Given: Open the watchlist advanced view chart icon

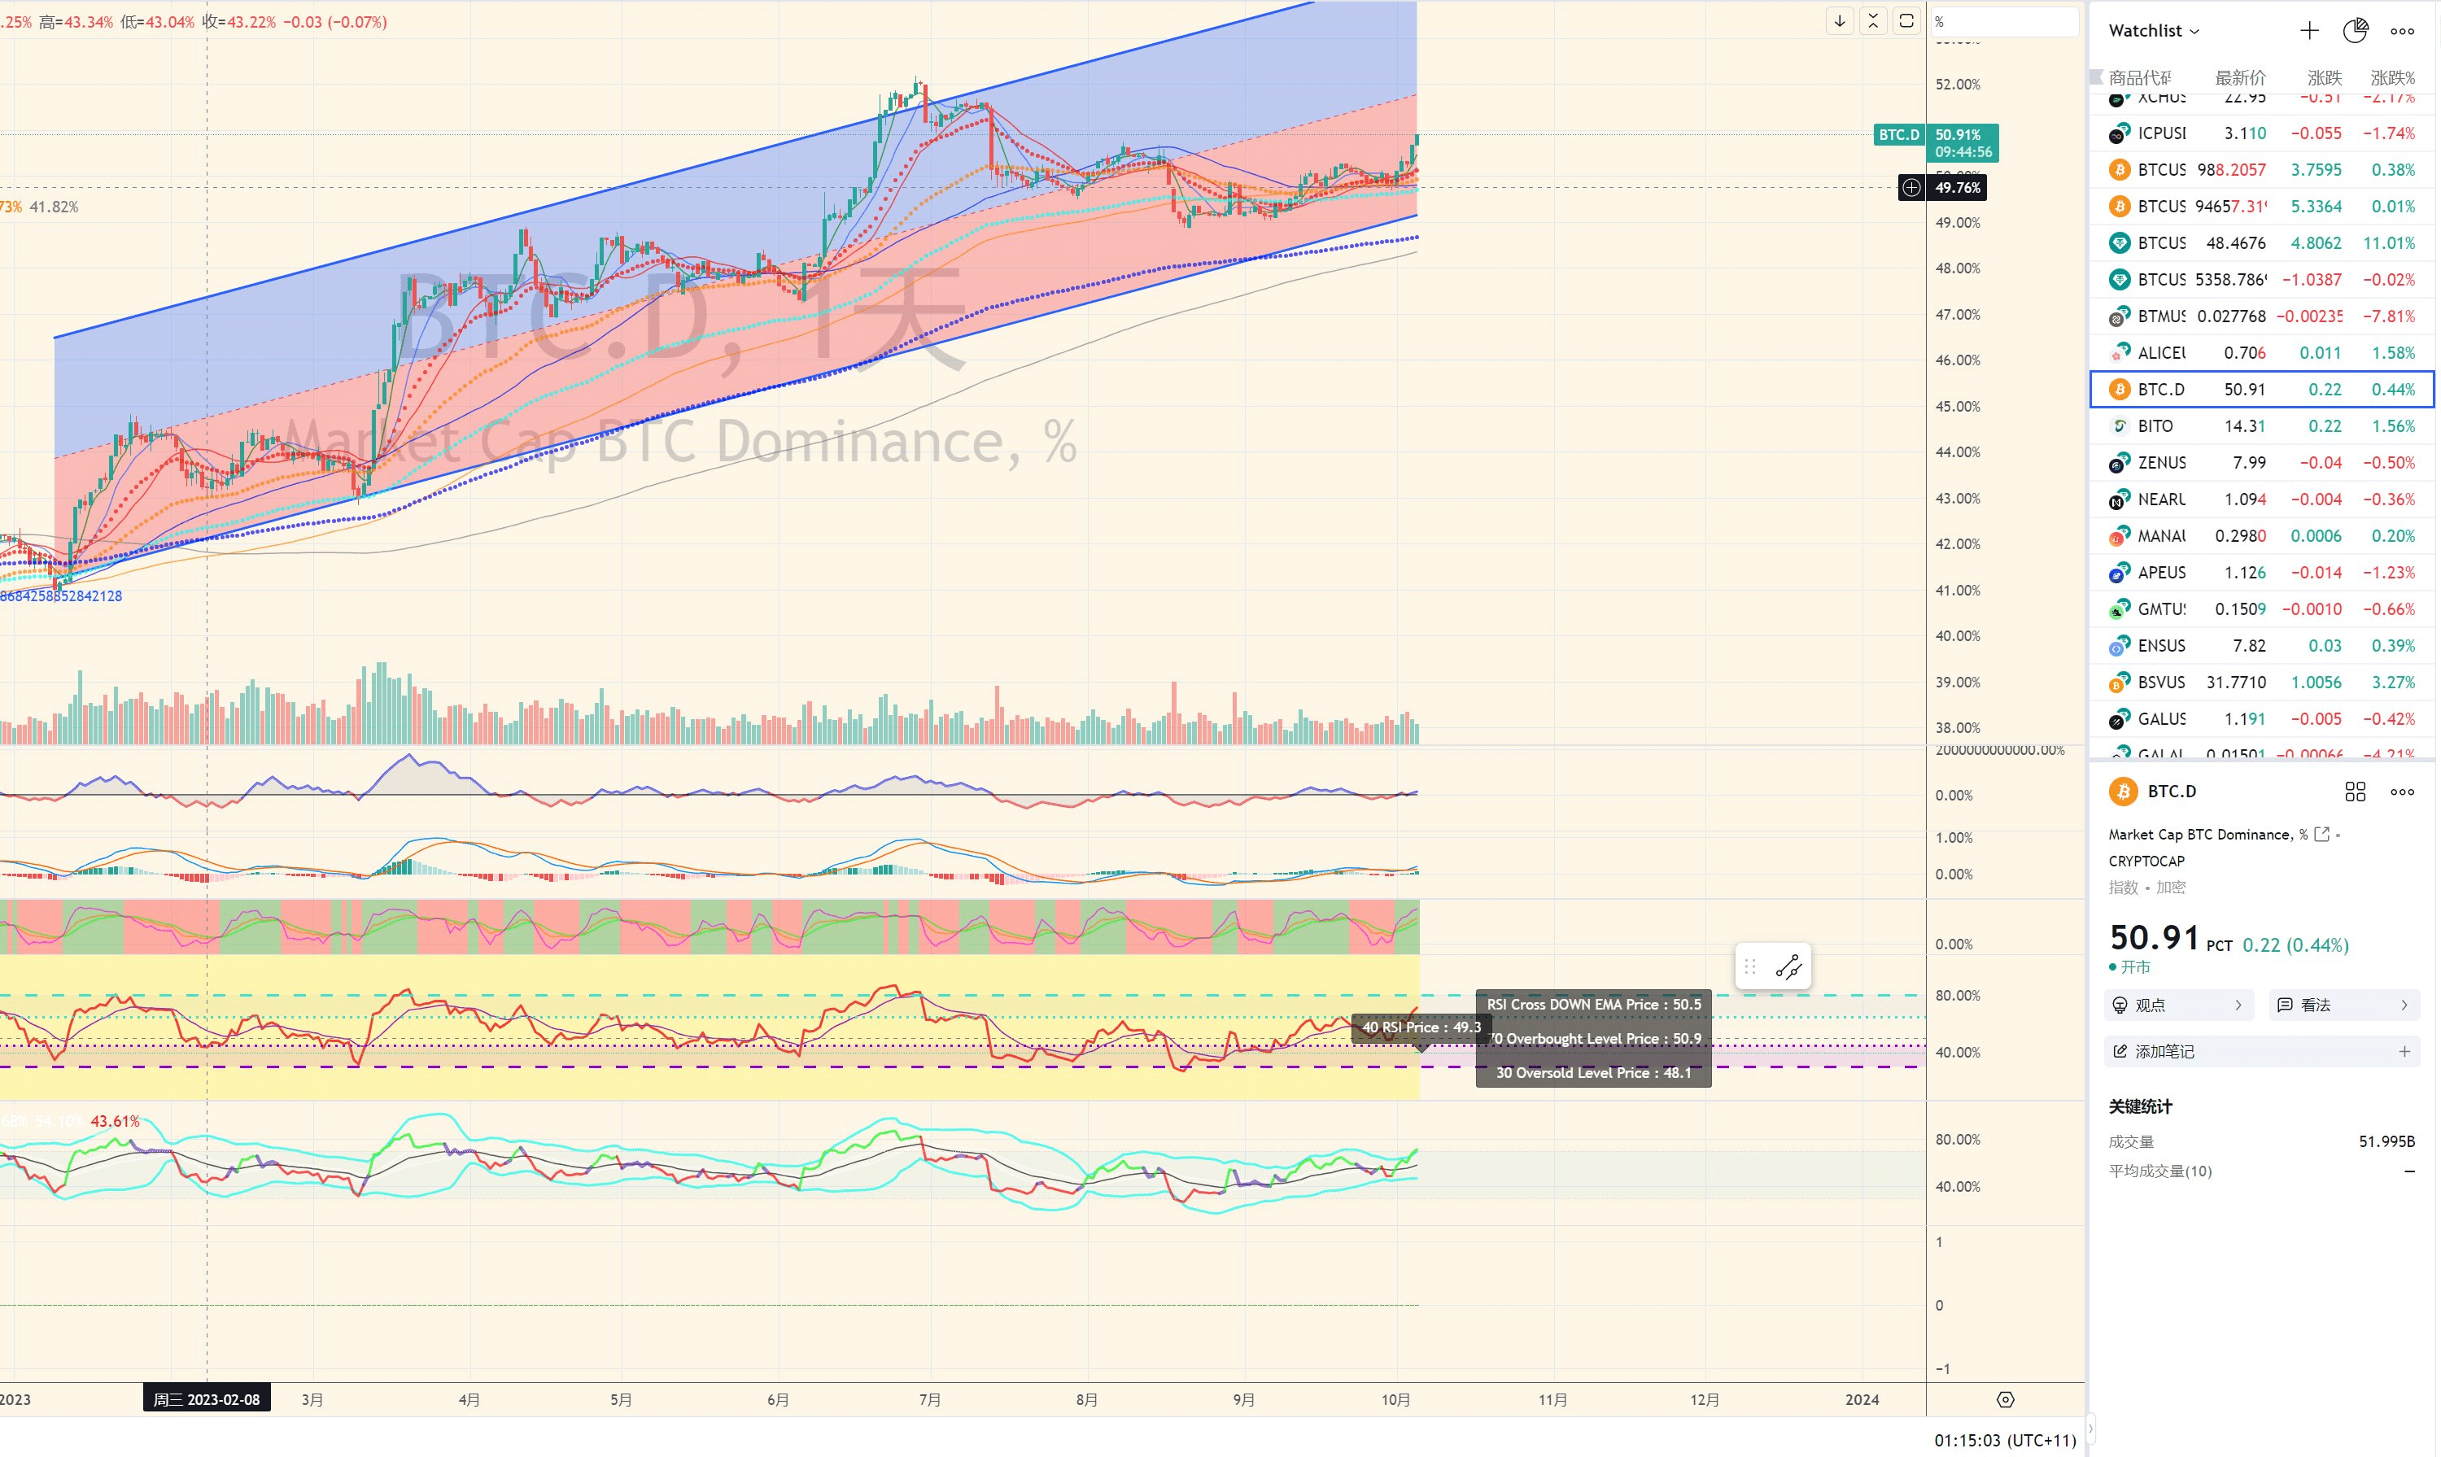Looking at the screenshot, I should click(x=2356, y=30).
